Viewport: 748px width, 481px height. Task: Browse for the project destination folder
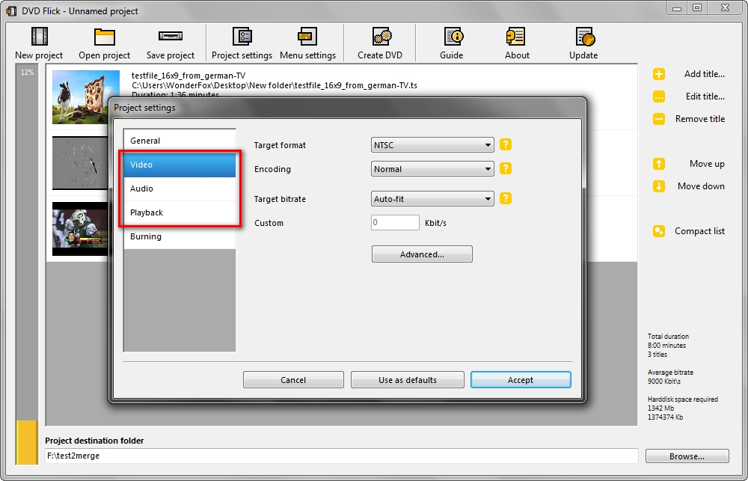687,456
